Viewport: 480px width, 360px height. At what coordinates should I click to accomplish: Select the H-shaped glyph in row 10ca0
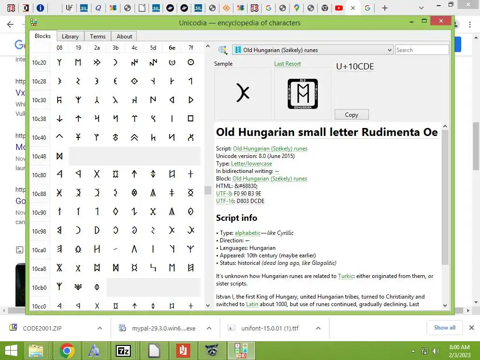tap(97, 249)
